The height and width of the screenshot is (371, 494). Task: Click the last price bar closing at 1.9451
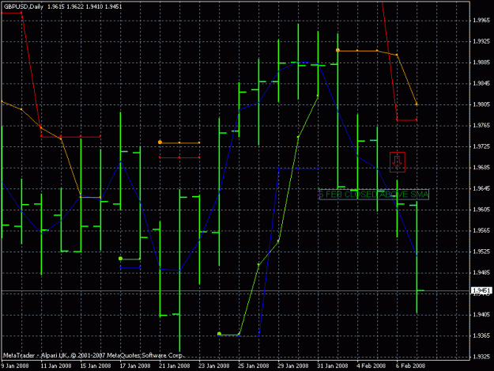pyautogui.click(x=417, y=257)
